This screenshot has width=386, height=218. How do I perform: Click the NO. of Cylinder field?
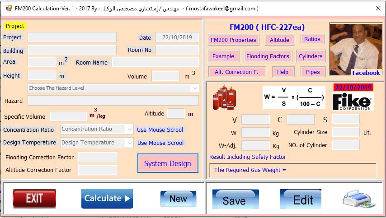[346, 145]
